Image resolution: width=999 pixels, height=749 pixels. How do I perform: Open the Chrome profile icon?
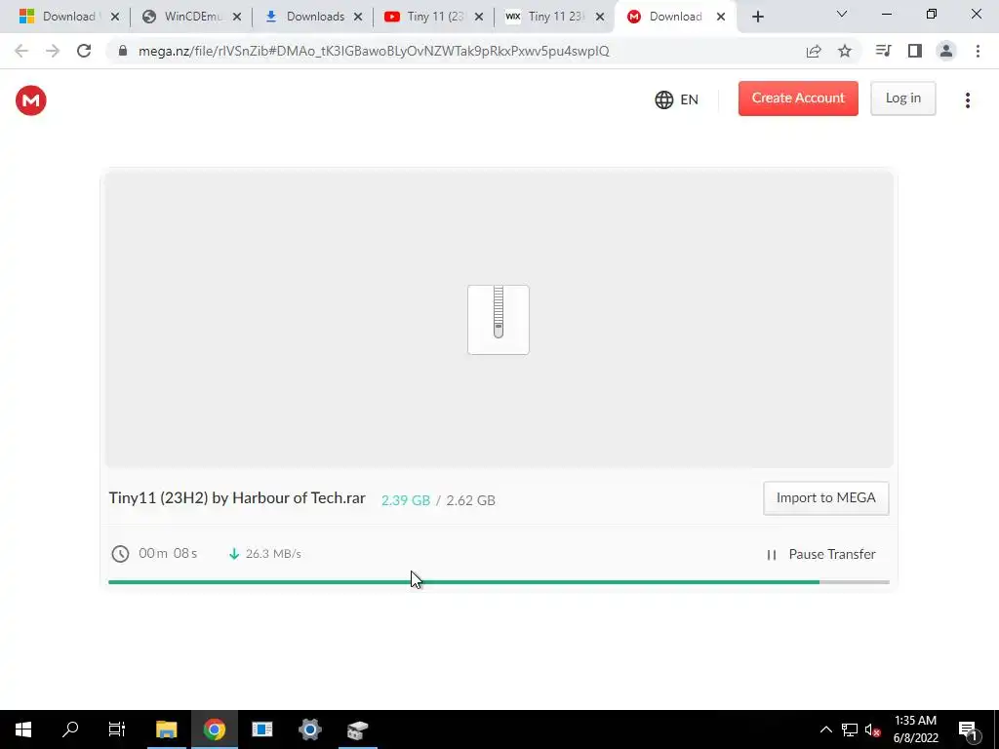pos(946,51)
